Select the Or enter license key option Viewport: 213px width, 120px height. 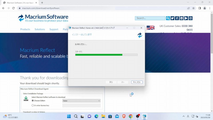coord(32,105)
